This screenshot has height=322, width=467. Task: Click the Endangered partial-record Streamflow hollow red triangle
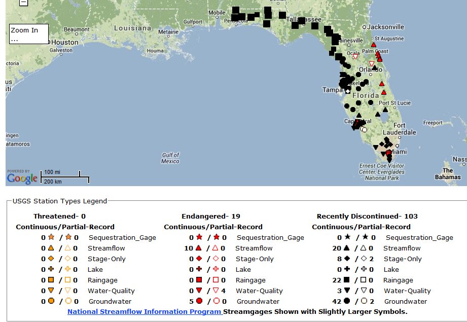click(215, 248)
